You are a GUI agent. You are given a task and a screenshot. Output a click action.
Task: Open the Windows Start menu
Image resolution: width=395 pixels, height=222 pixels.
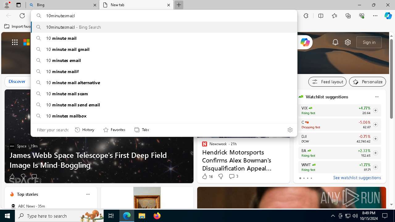(7, 216)
